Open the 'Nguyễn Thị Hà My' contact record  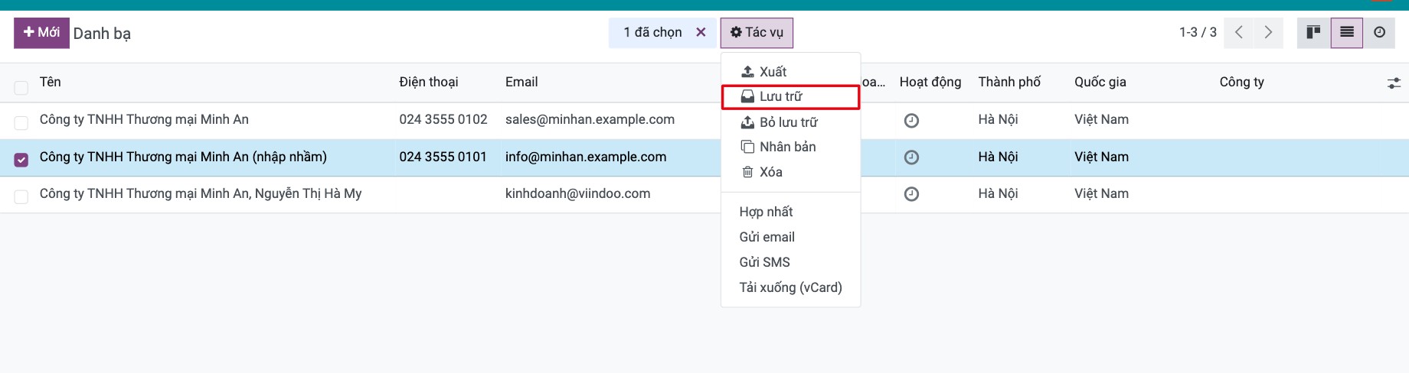(201, 193)
